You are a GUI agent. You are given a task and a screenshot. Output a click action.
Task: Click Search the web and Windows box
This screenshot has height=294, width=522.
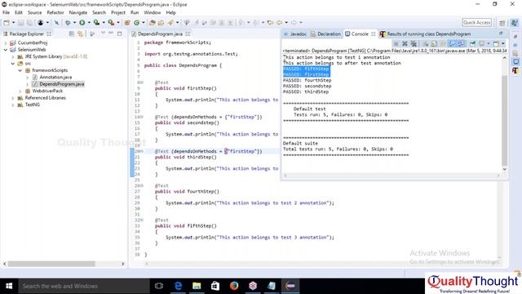[x=84, y=286]
